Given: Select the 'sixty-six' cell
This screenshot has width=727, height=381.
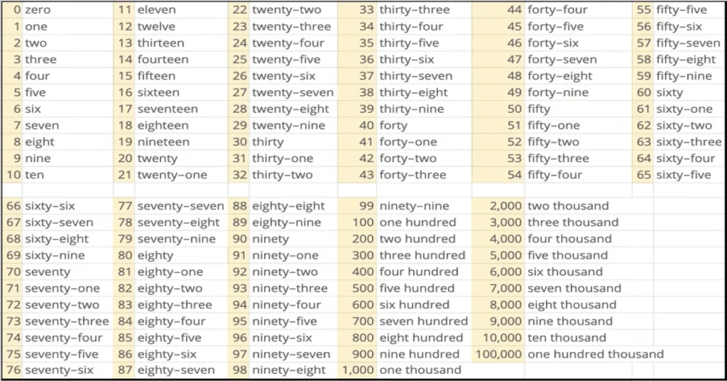Looking at the screenshot, I should tap(50, 206).
